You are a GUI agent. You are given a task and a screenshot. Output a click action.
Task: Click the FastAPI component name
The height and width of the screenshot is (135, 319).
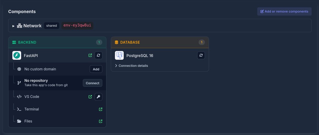[31, 55]
